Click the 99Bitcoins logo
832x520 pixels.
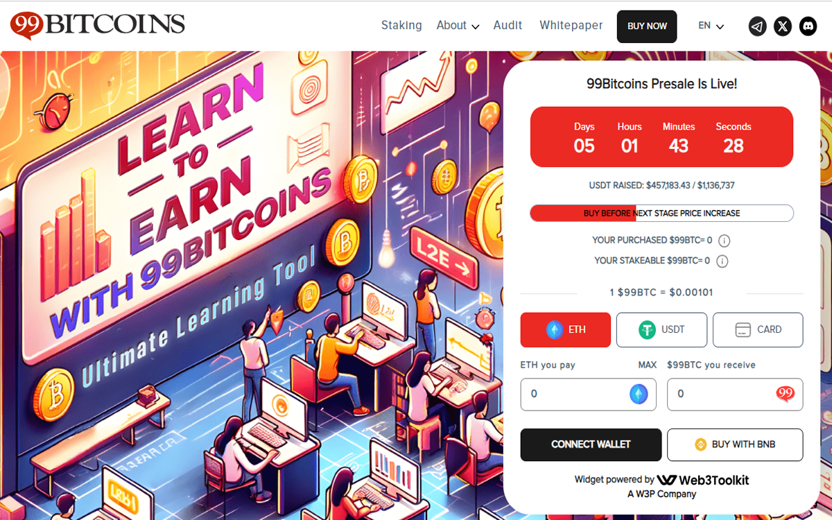tap(98, 26)
